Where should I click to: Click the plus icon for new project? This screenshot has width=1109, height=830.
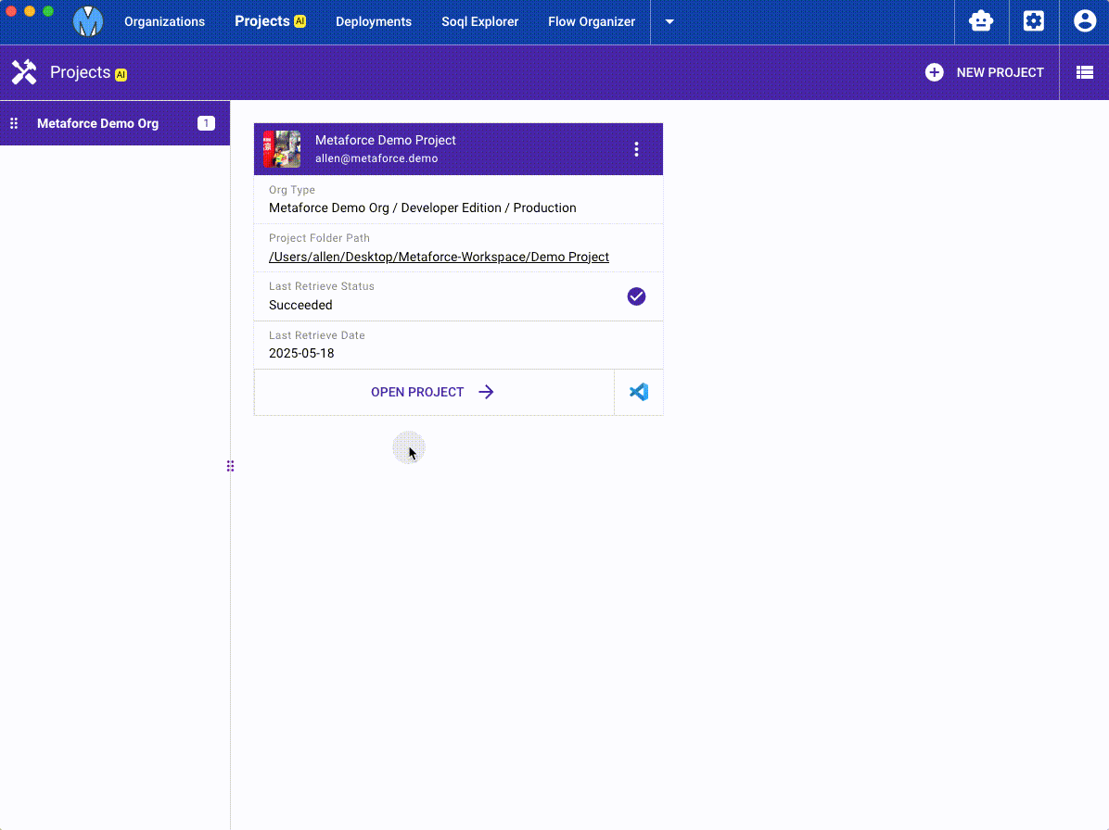934,72
